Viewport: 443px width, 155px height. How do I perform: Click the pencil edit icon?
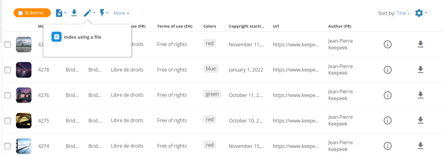[x=87, y=13]
